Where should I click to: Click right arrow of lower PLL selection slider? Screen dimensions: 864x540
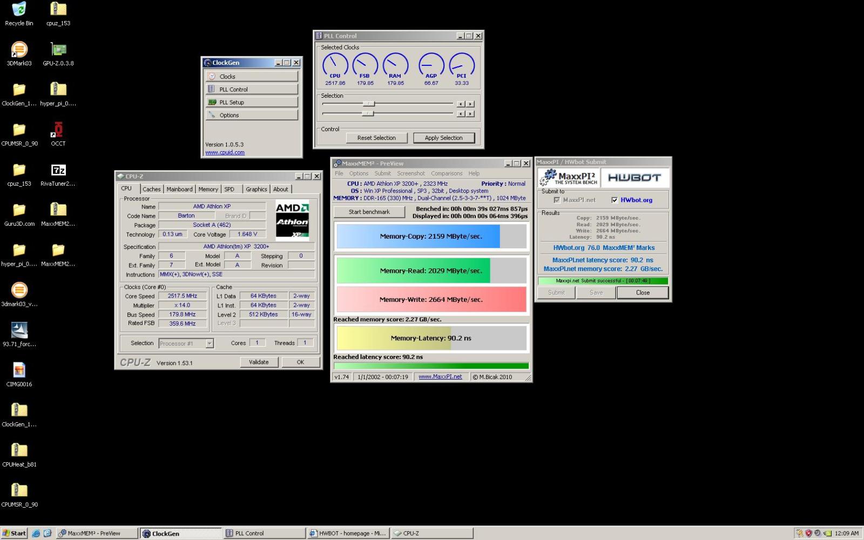(470, 114)
